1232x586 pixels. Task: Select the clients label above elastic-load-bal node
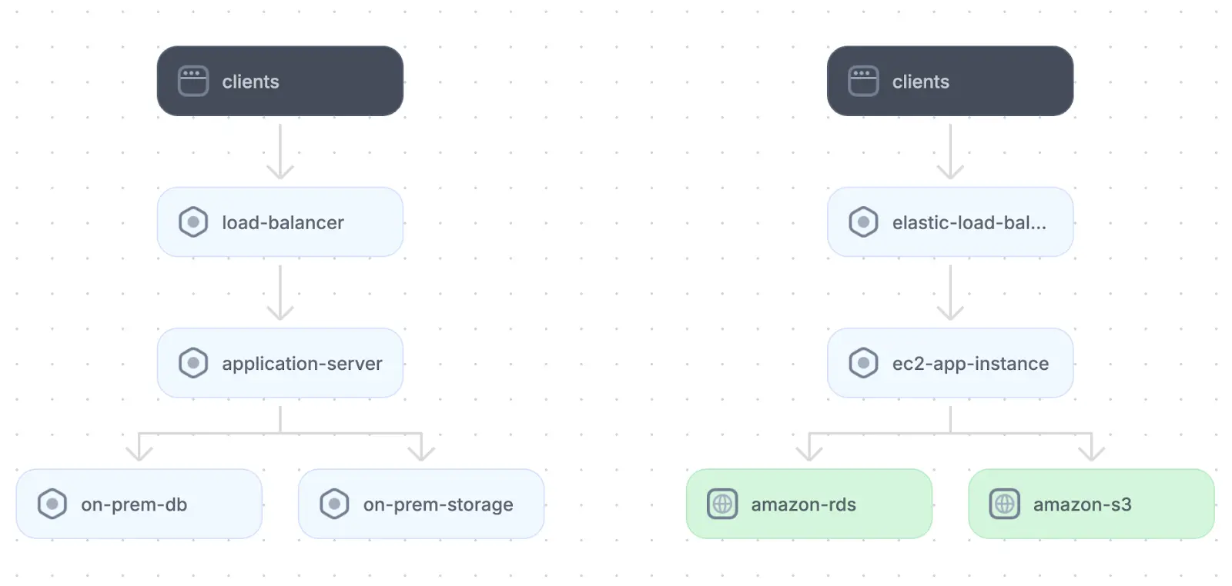[x=920, y=82]
